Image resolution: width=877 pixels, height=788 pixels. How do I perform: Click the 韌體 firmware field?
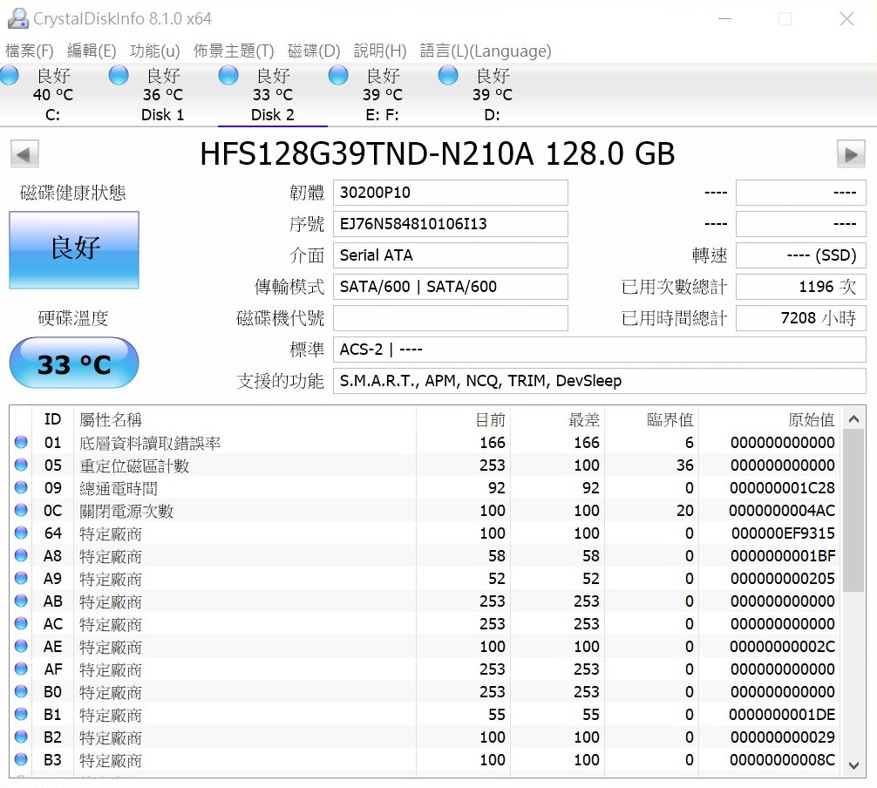pyautogui.click(x=450, y=193)
